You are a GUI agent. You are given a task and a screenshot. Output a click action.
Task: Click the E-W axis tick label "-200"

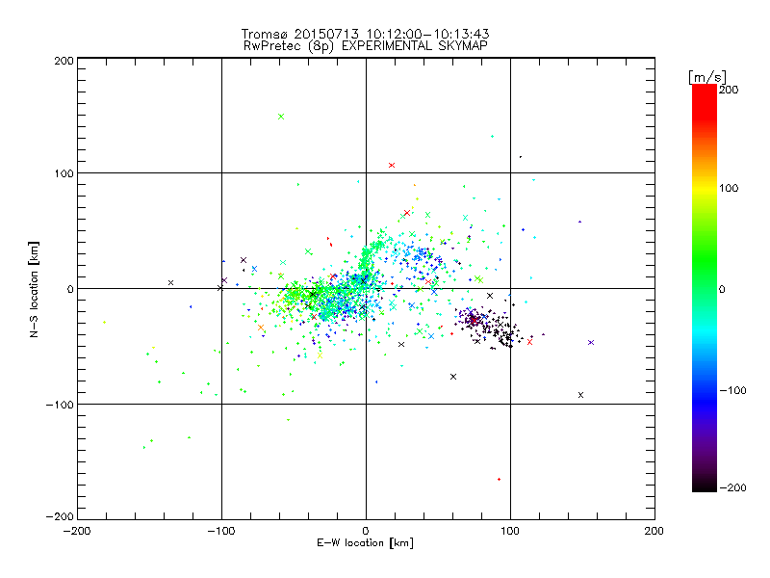click(x=77, y=531)
